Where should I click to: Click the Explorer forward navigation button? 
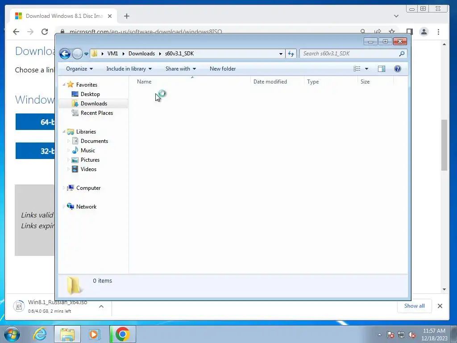pyautogui.click(x=77, y=54)
